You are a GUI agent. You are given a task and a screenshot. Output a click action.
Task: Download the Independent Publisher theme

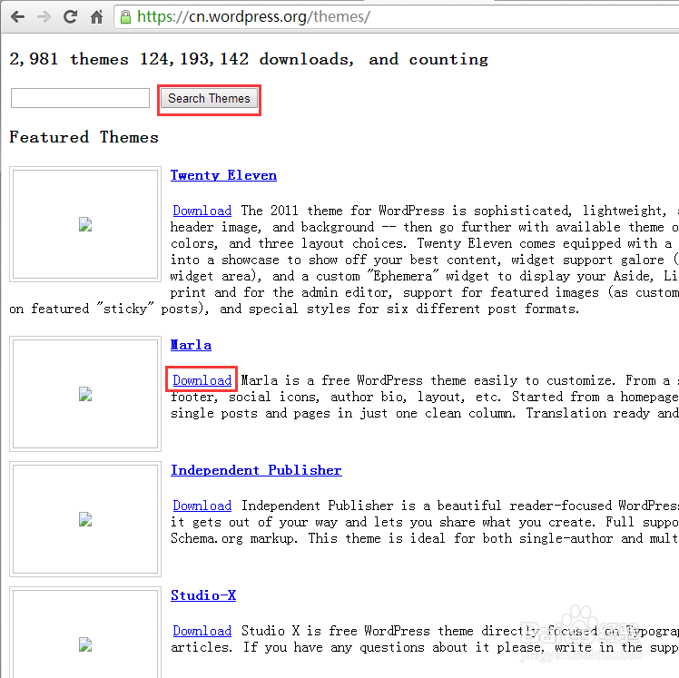click(202, 506)
